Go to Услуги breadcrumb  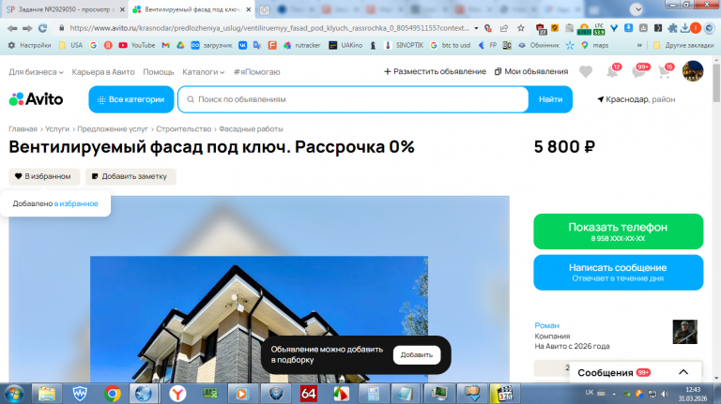click(57, 129)
